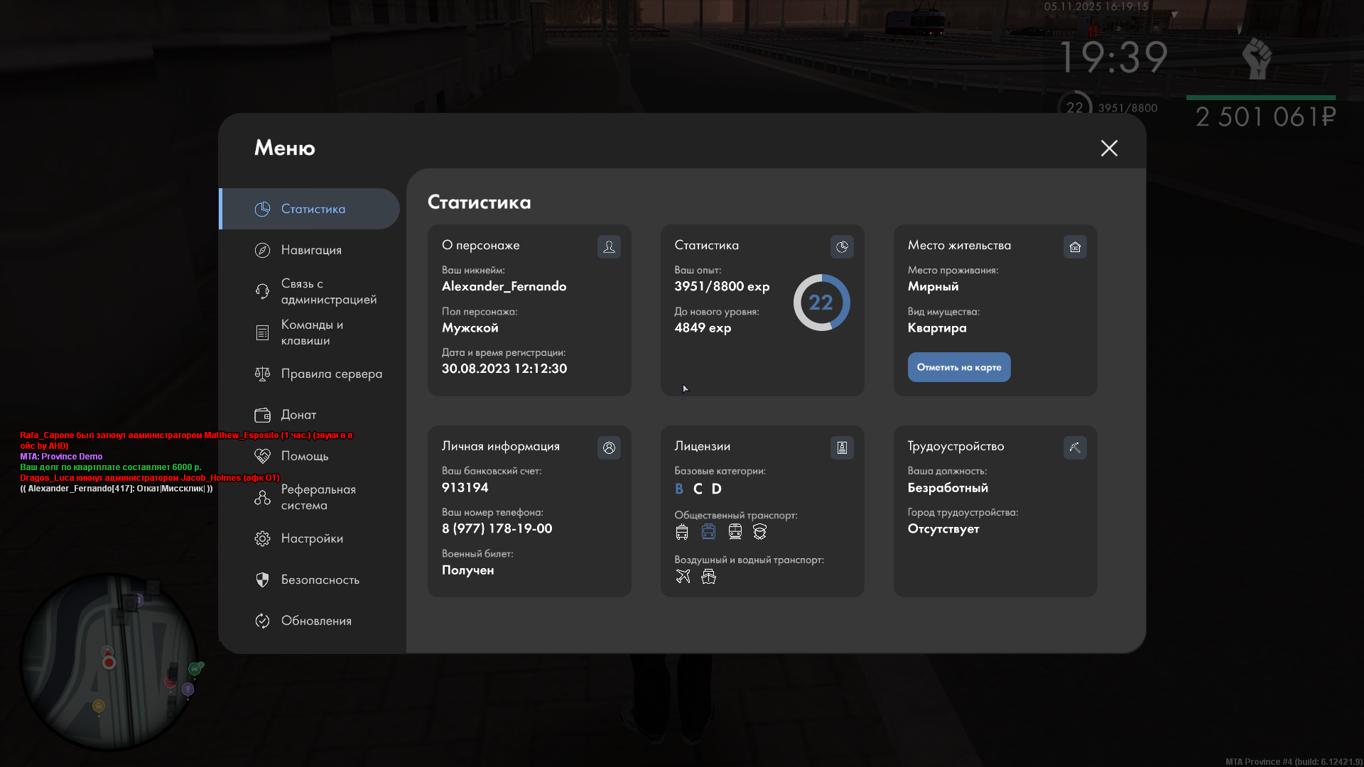This screenshot has width=1364, height=767.
Task: Click the ship license icon
Action: 708,577
